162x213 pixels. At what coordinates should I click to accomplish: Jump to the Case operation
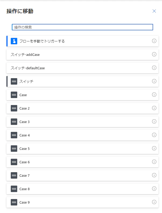(x=83, y=95)
